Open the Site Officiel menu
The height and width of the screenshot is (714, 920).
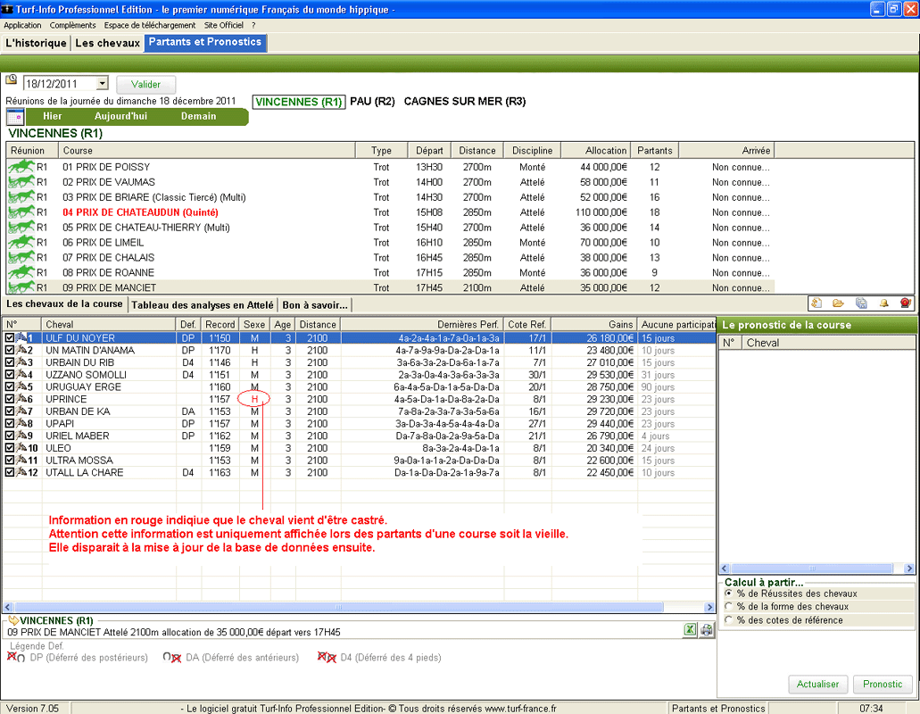point(224,25)
